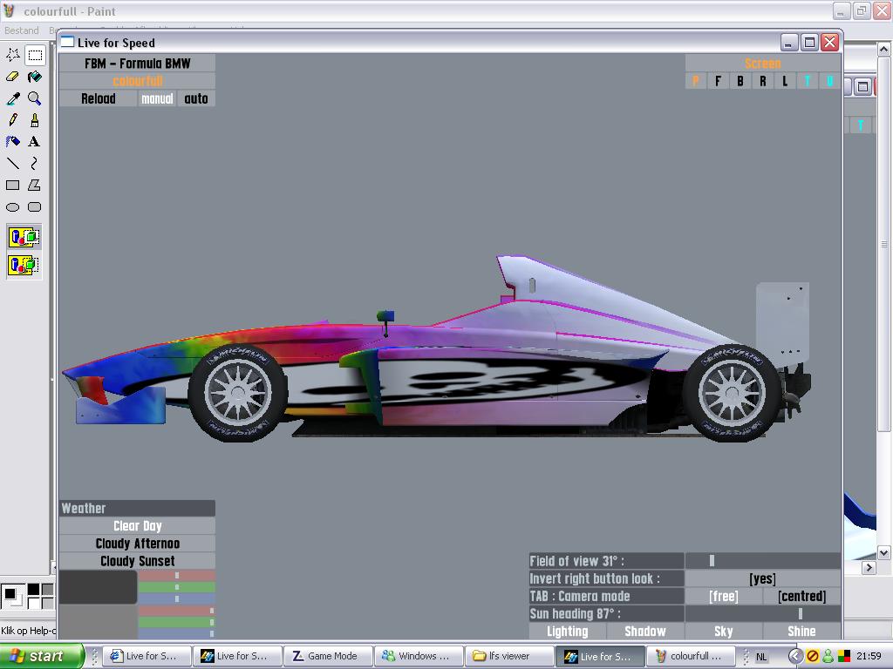Pick the Eraser tool in Paint
Viewport: 893px width, 669px height.
click(13, 77)
